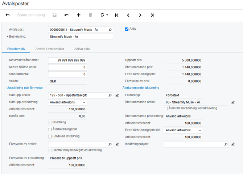Click the back arrow icon in toolbar
243x174 pixels.
8,15
